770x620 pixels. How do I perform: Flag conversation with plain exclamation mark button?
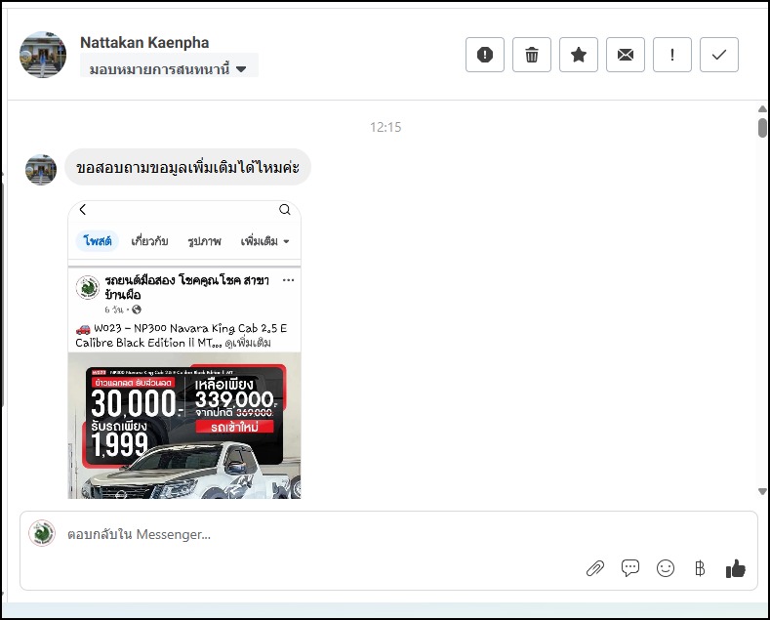(x=672, y=55)
